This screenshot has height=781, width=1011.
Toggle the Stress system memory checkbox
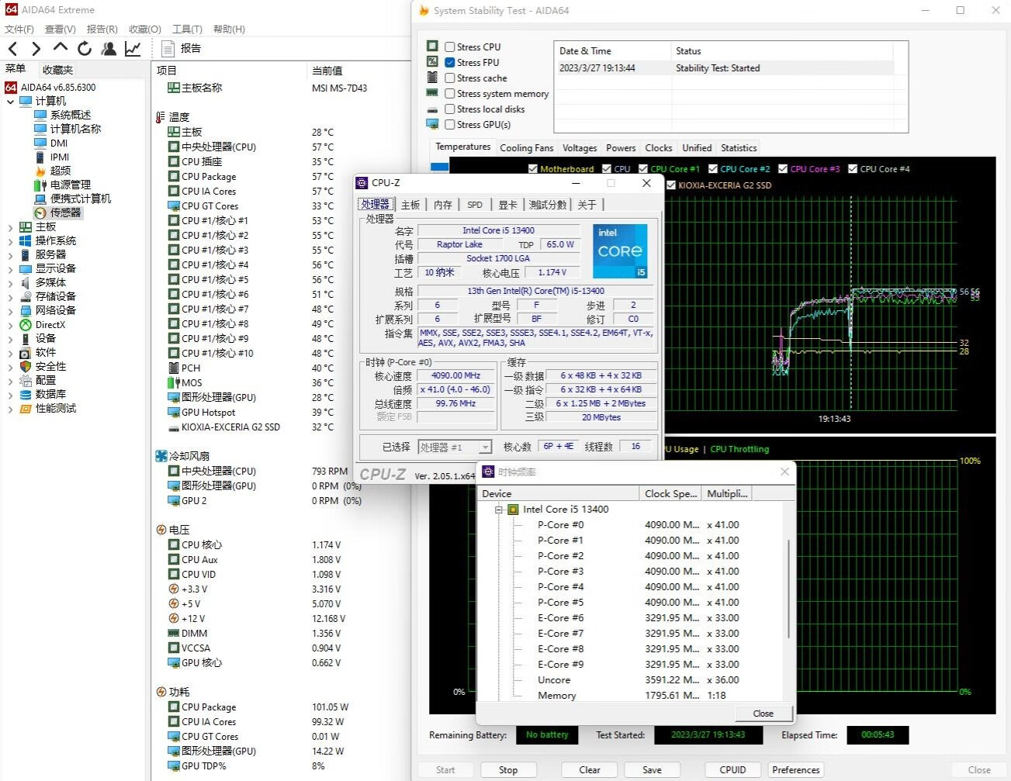click(x=450, y=94)
